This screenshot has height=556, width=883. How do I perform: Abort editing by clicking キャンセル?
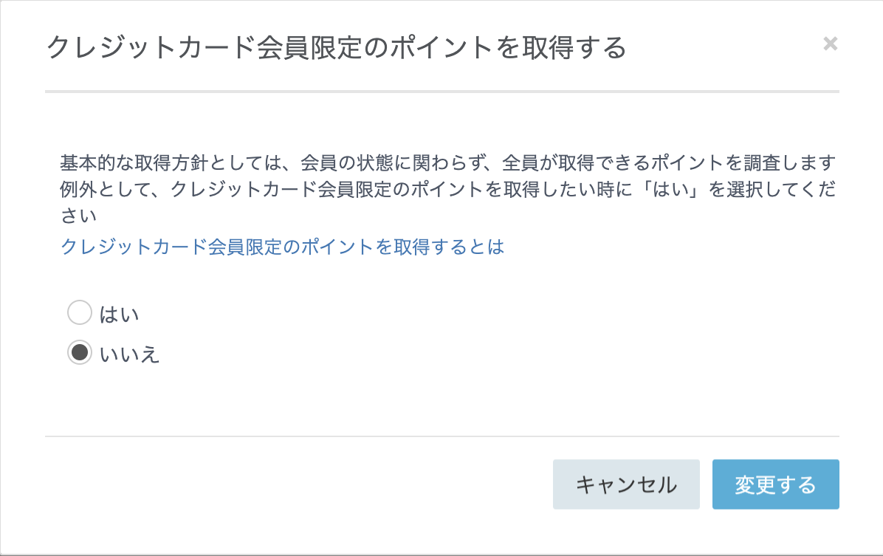(626, 484)
